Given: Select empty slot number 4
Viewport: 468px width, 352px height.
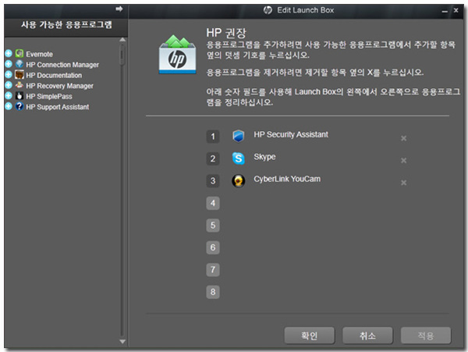Looking at the screenshot, I should point(213,204).
